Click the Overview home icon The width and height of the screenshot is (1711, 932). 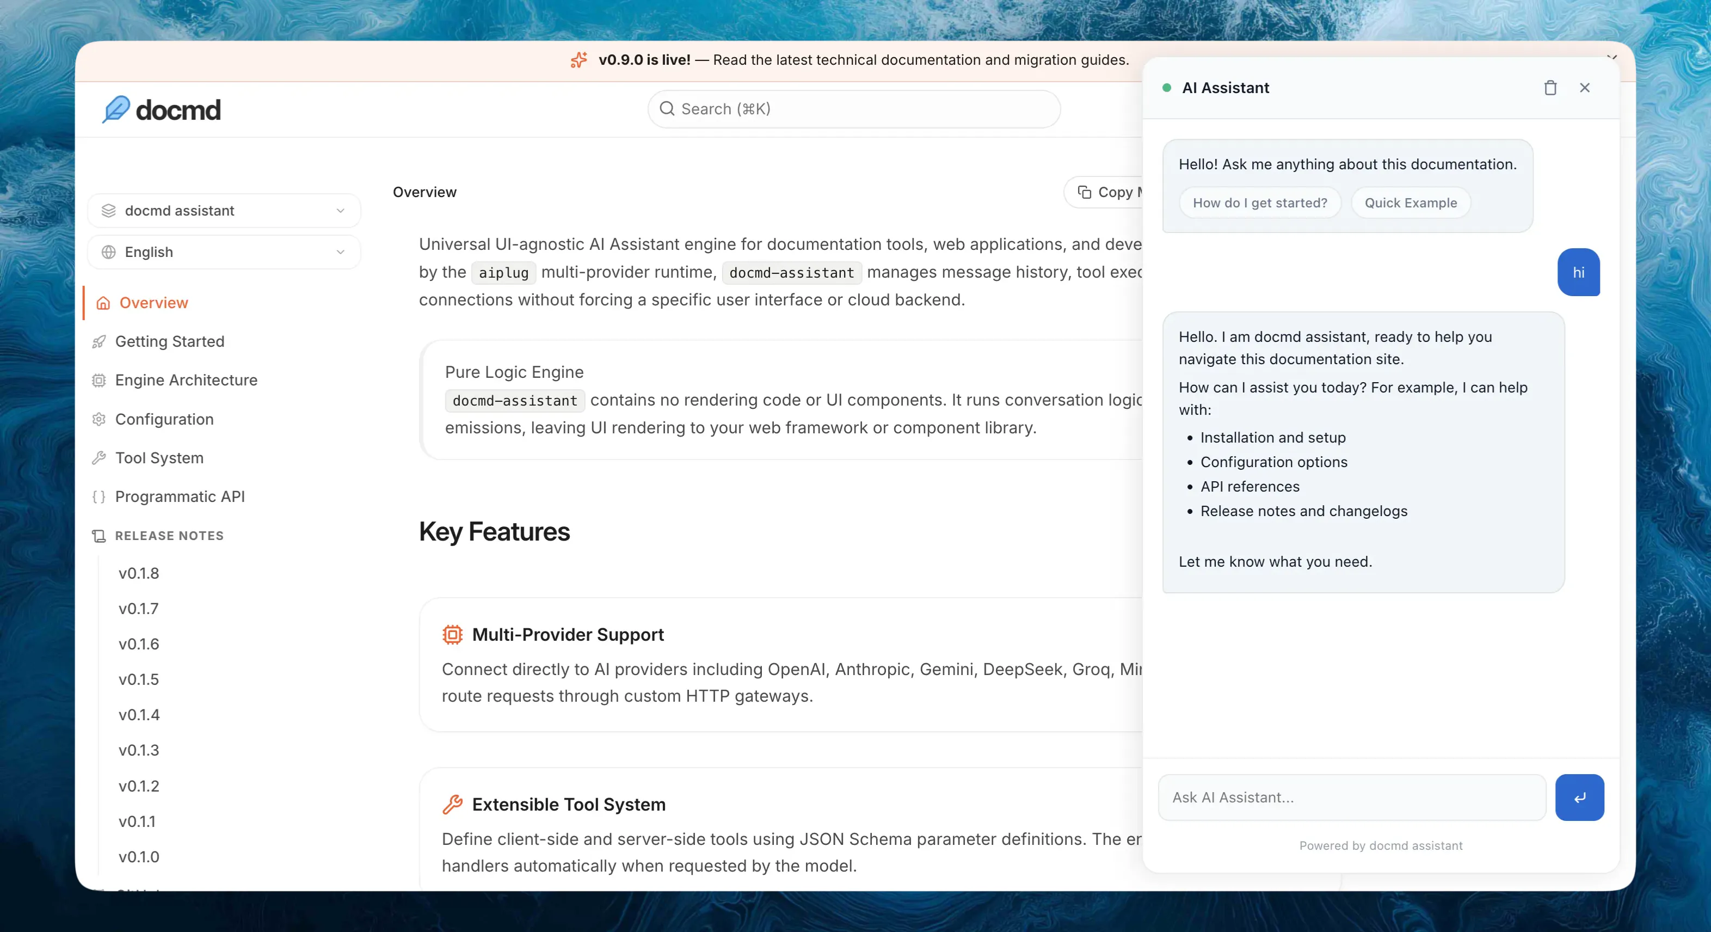(103, 303)
